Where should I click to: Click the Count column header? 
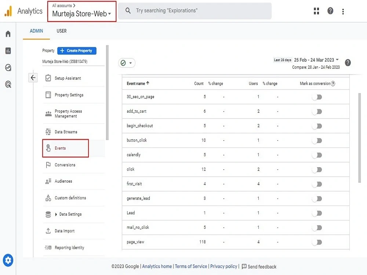coord(199,84)
